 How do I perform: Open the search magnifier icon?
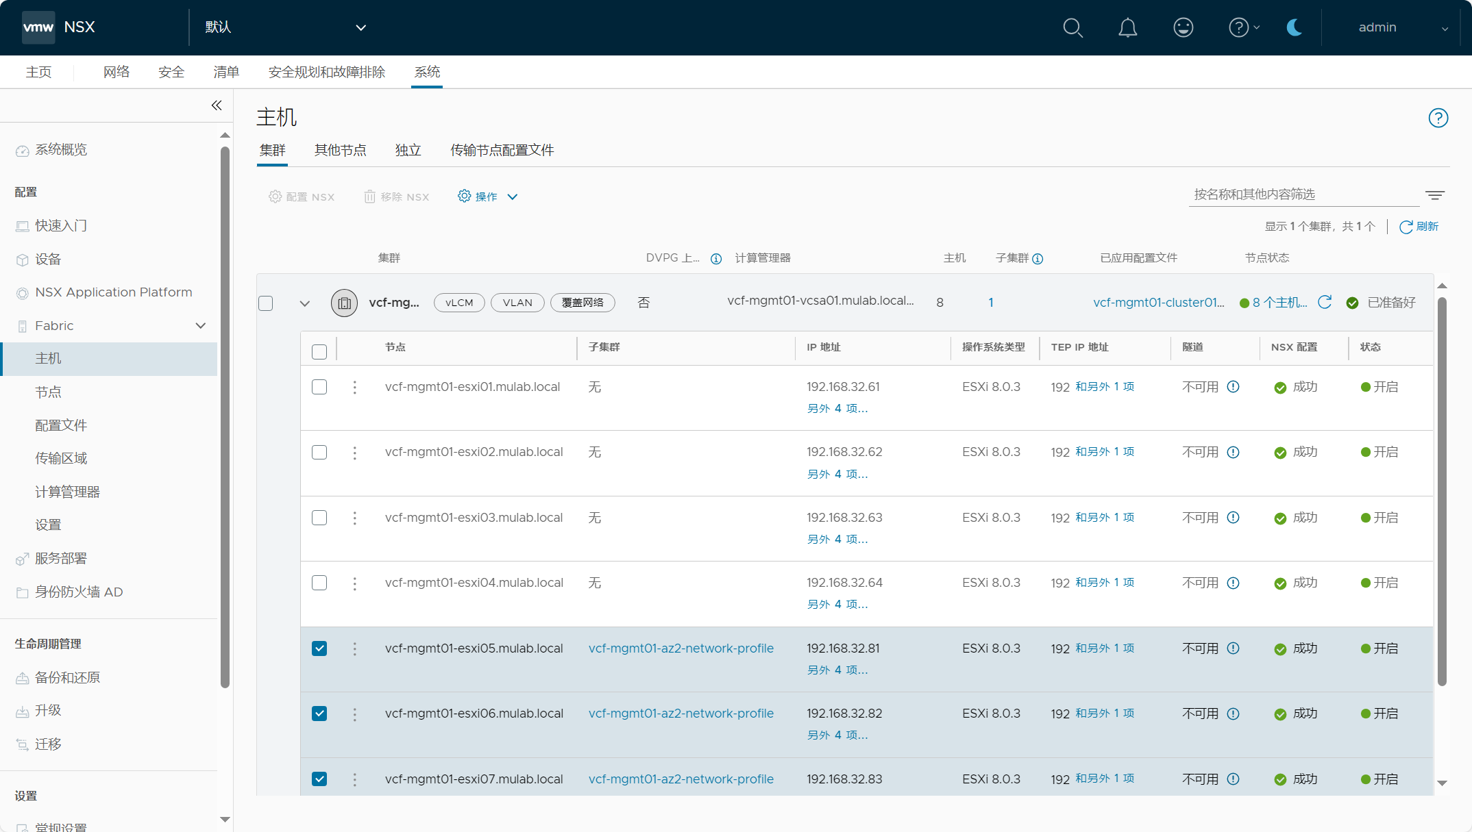point(1072,27)
